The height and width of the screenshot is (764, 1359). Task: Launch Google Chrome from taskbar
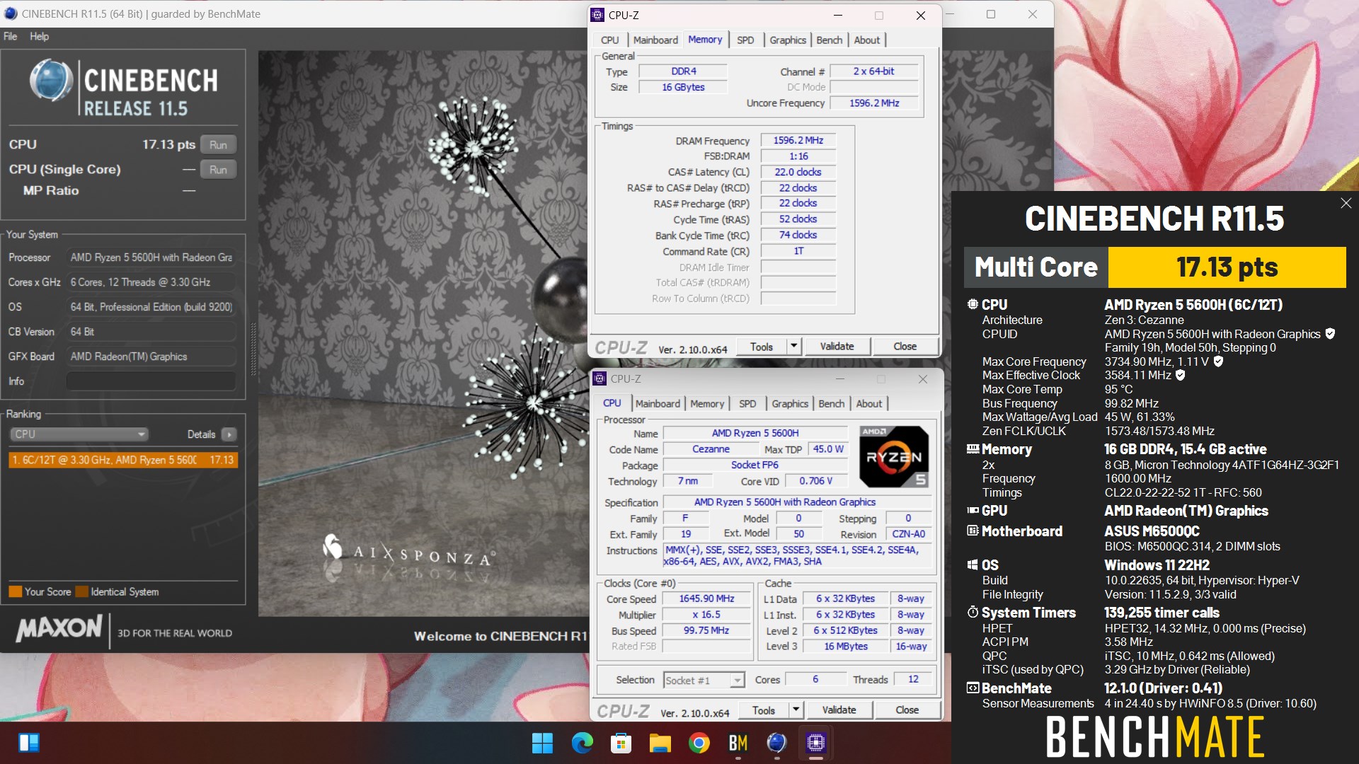point(699,743)
